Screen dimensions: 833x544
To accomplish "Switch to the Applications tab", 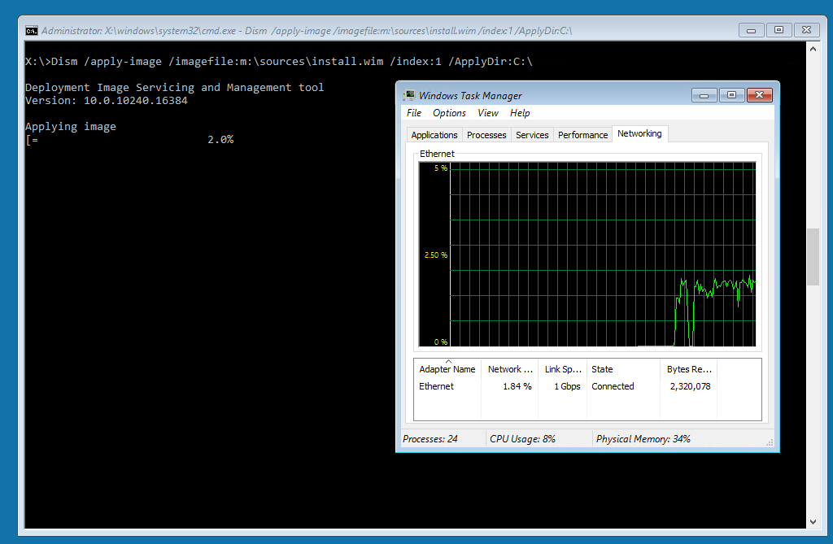I will (434, 135).
